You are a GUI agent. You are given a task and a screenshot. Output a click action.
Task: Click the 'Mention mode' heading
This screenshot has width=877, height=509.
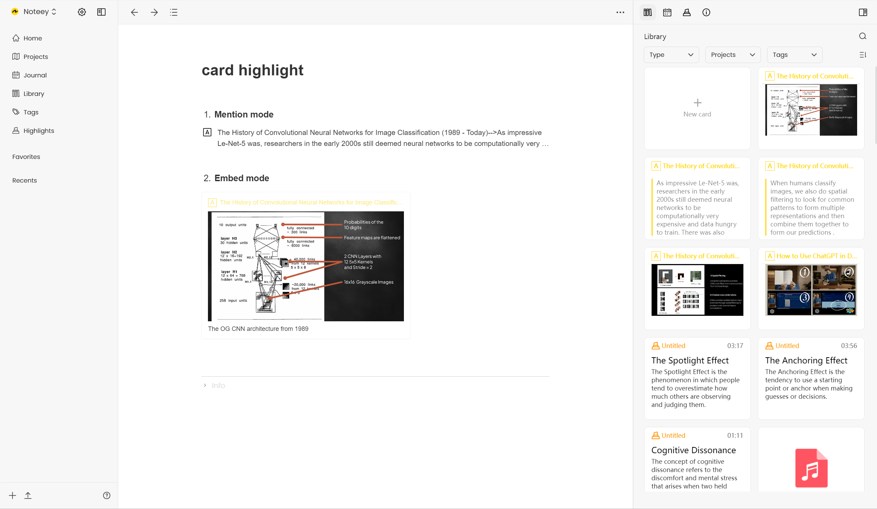click(244, 114)
